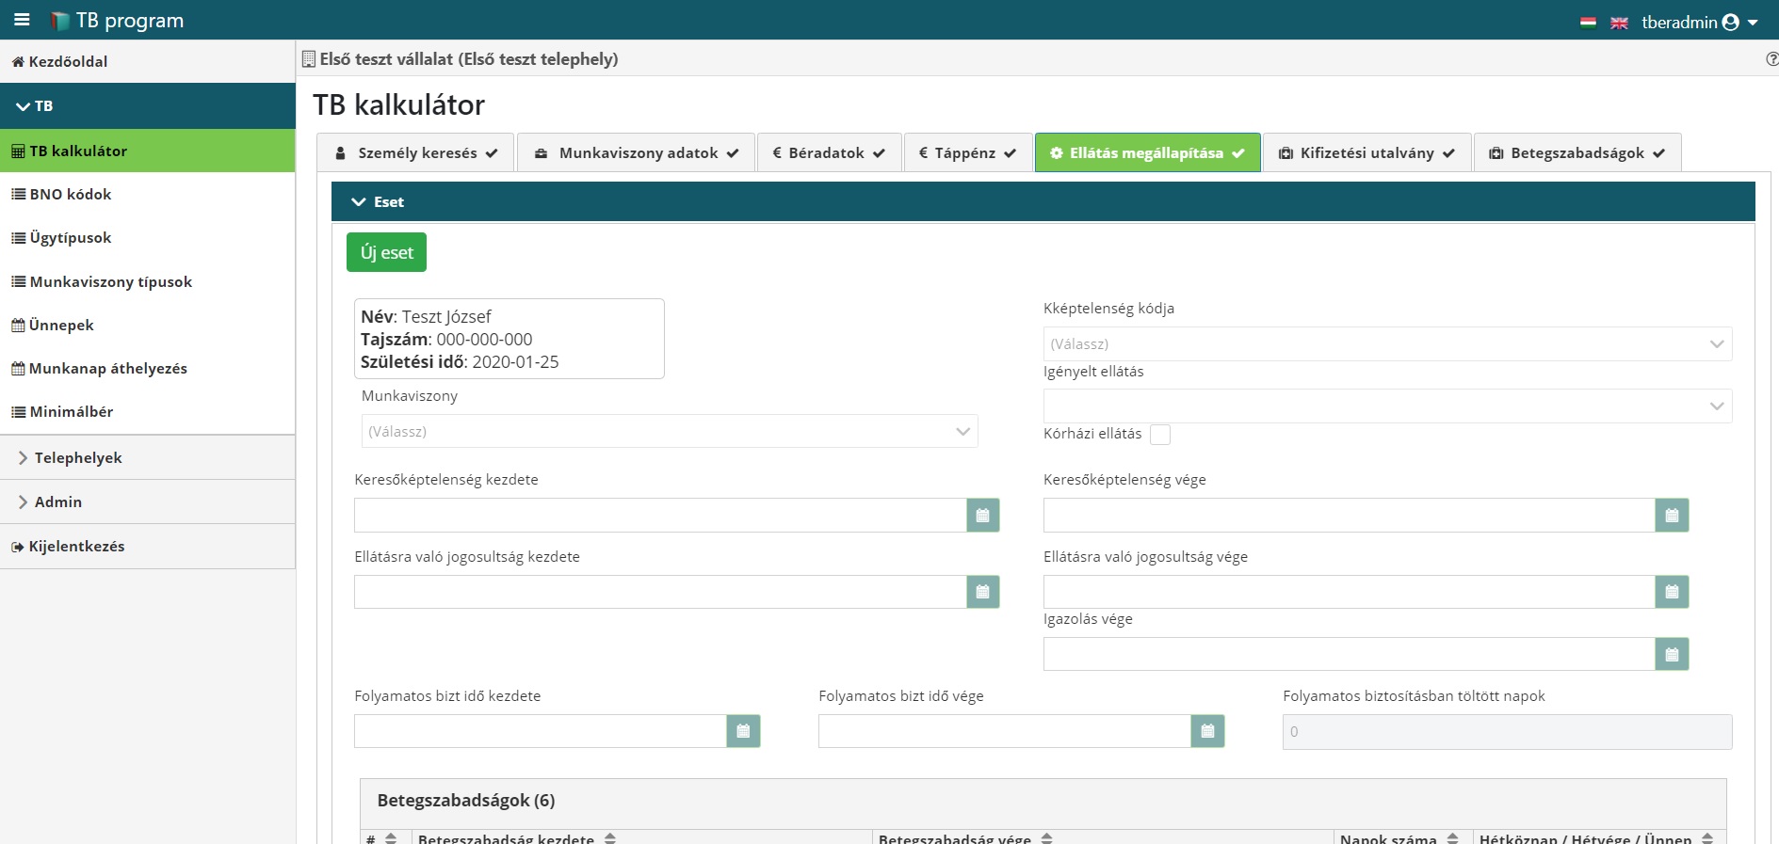
Task: Switch language with the UK flag
Action: (1619, 23)
